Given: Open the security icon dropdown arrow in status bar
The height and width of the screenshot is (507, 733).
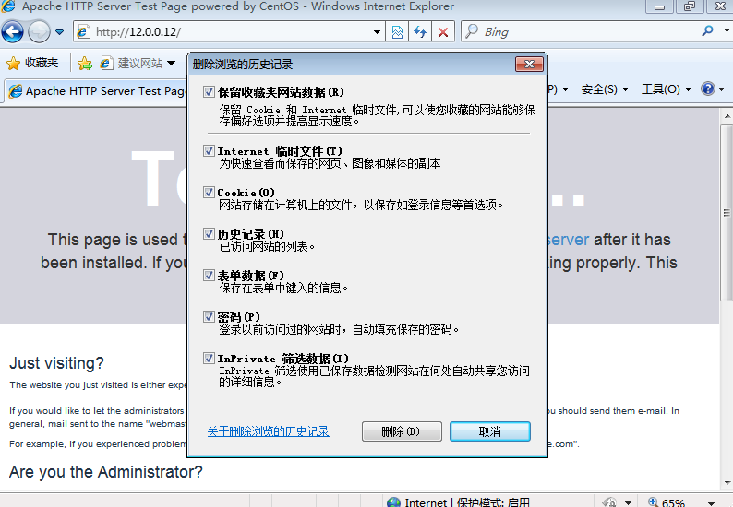Looking at the screenshot, I should pyautogui.click(x=628, y=502).
